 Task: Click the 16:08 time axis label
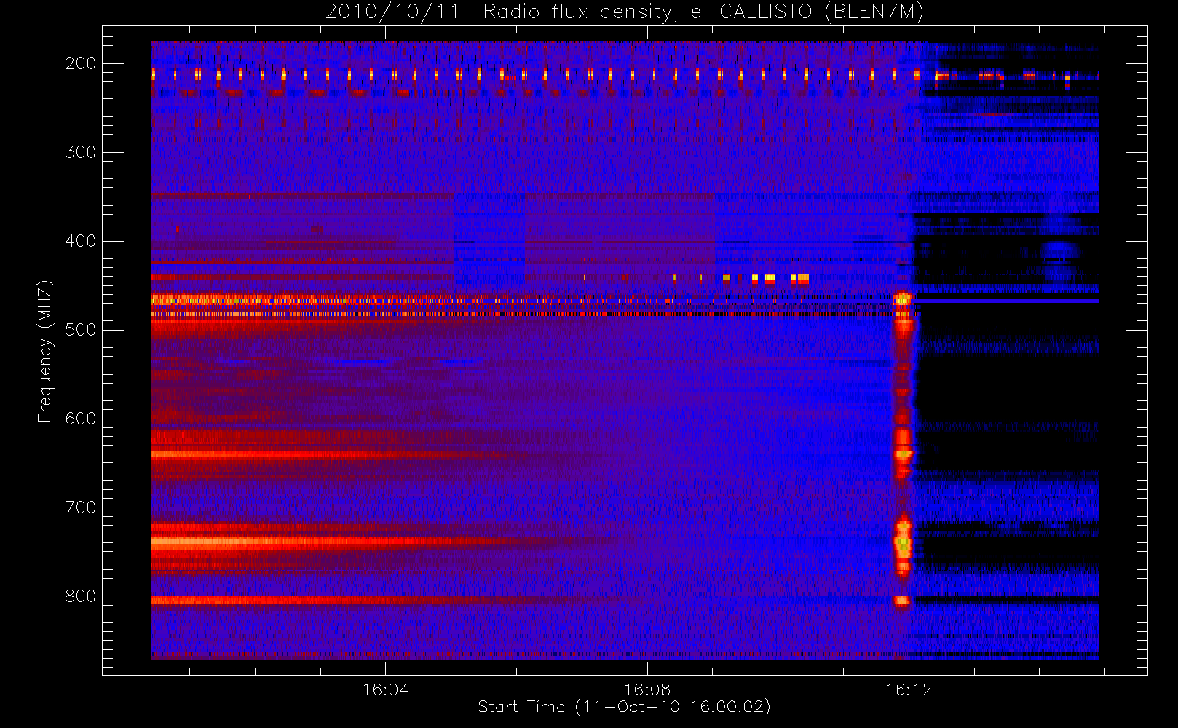647,689
